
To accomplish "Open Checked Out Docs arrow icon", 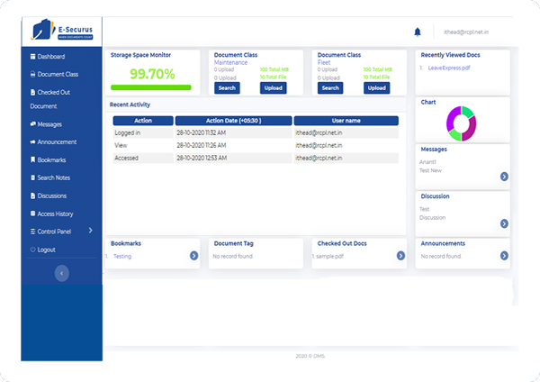I will 400,256.
